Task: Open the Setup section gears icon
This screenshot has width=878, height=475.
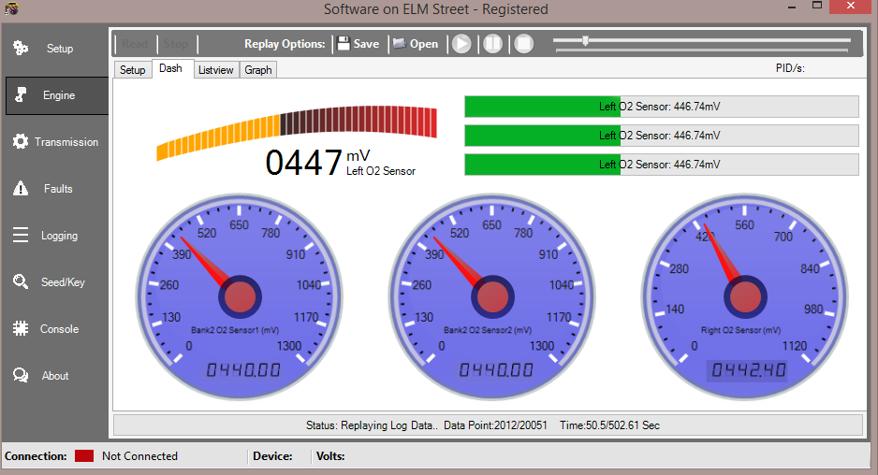Action: (21, 48)
